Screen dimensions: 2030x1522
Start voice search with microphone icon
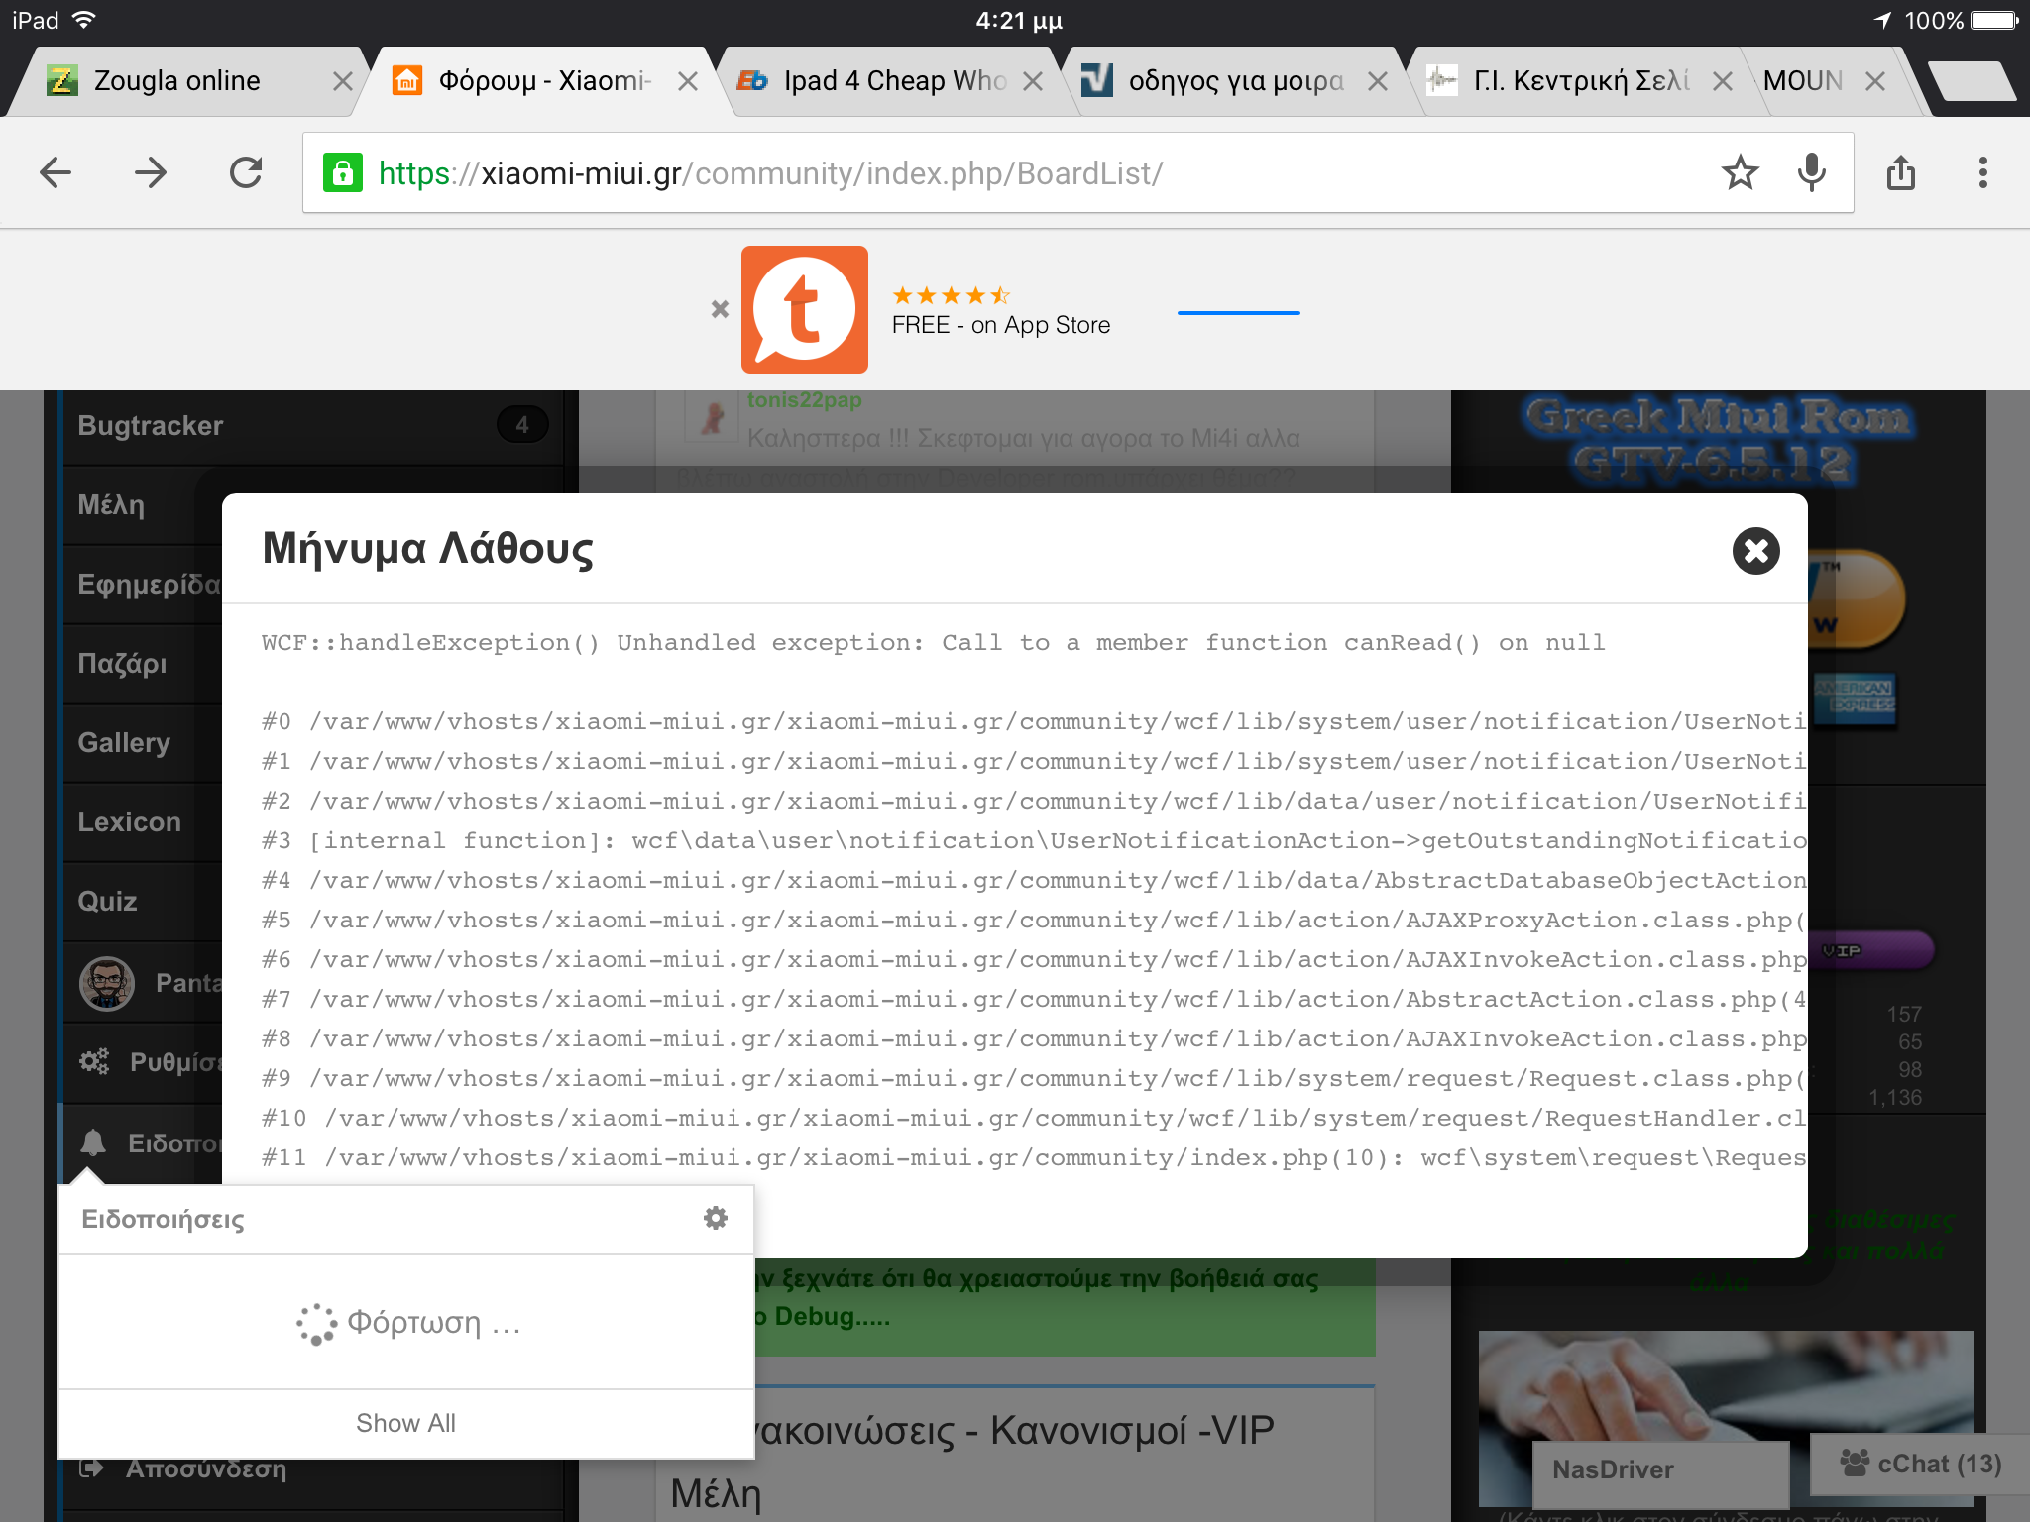1811,172
